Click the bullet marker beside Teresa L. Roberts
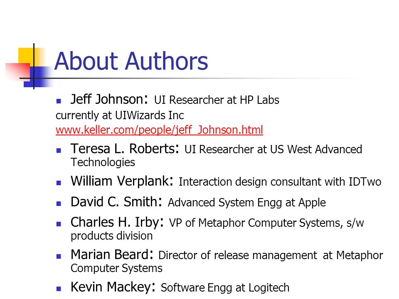Viewport: 399px width, 299px height. pos(59,150)
